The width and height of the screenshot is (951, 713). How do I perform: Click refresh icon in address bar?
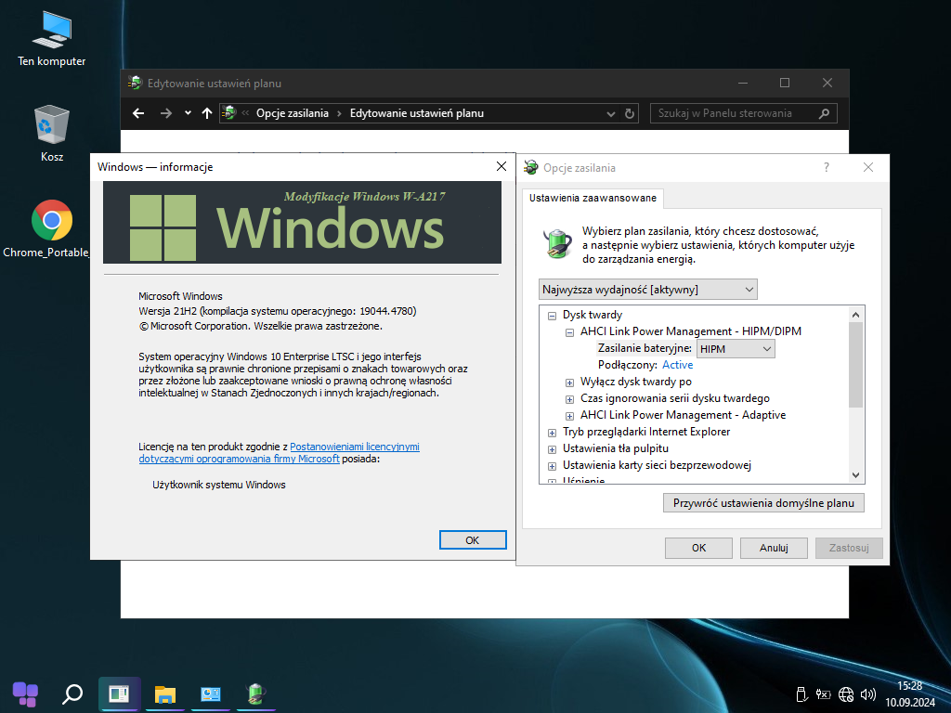coord(631,113)
